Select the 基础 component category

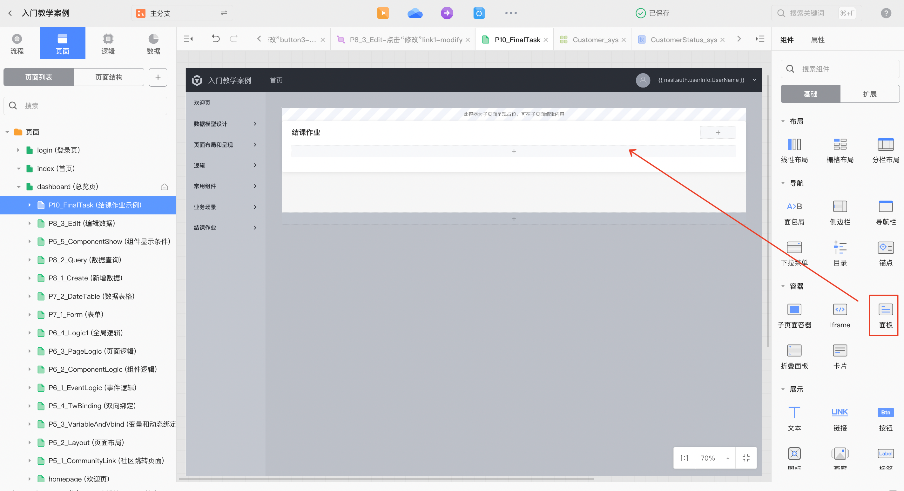(x=810, y=94)
